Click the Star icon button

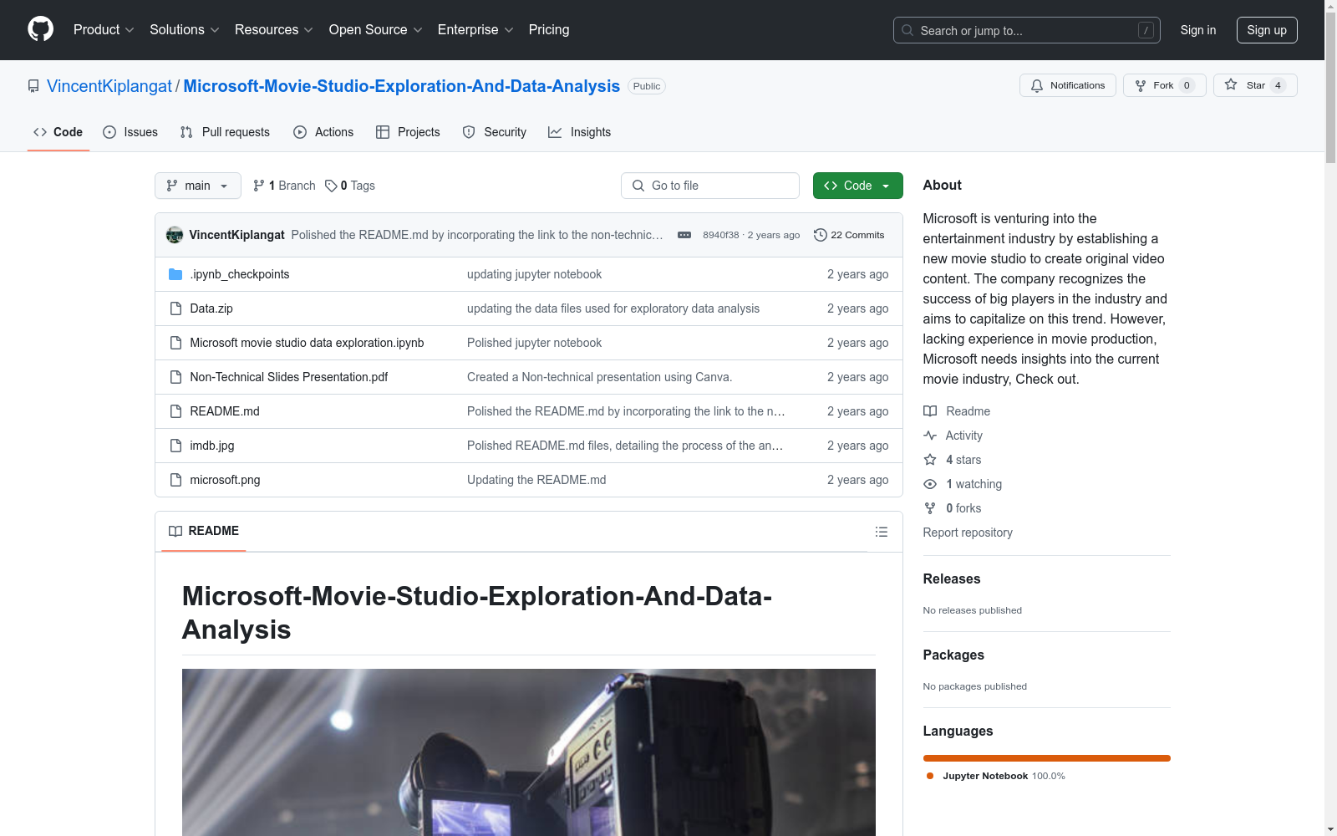point(1231,84)
